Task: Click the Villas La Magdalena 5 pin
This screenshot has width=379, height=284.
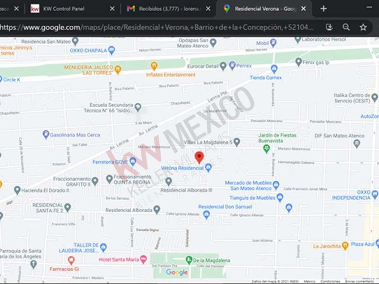Action: coord(237,142)
